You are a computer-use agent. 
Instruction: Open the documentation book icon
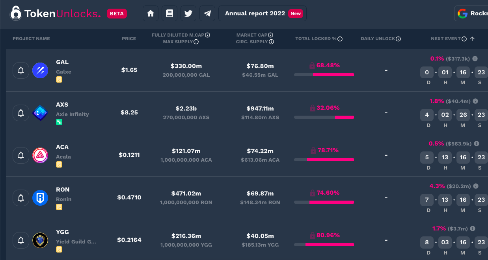pyautogui.click(x=169, y=13)
